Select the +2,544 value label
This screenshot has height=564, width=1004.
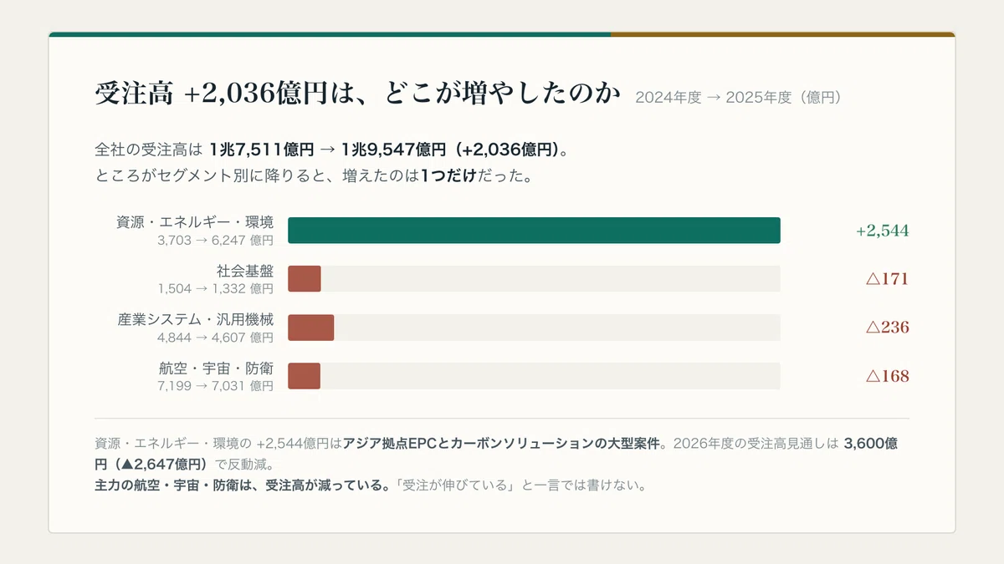(882, 231)
